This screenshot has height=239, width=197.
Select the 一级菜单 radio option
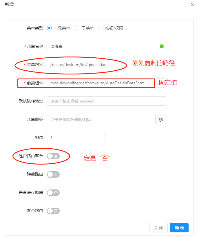click(49, 28)
